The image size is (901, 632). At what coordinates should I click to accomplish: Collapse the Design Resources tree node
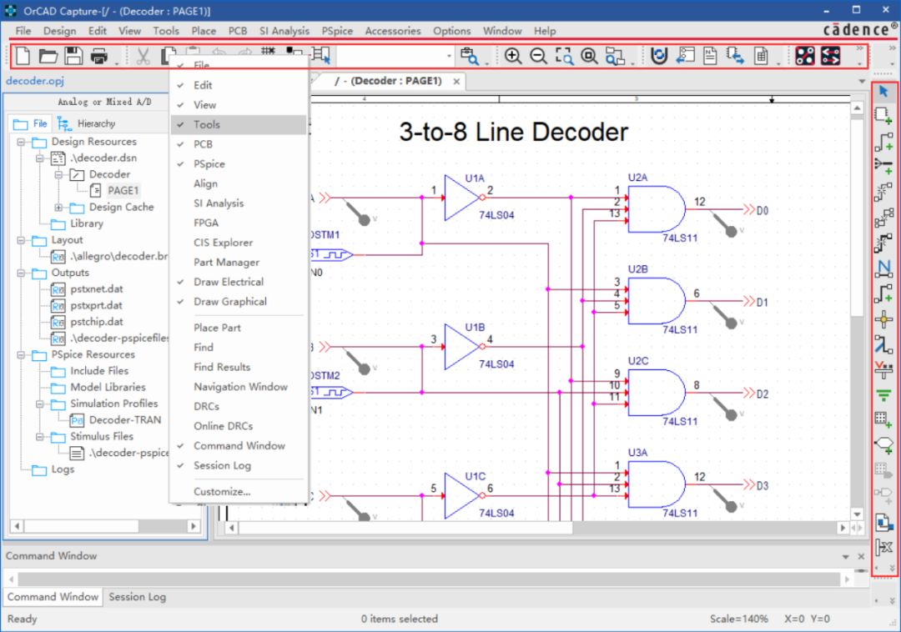[21, 142]
